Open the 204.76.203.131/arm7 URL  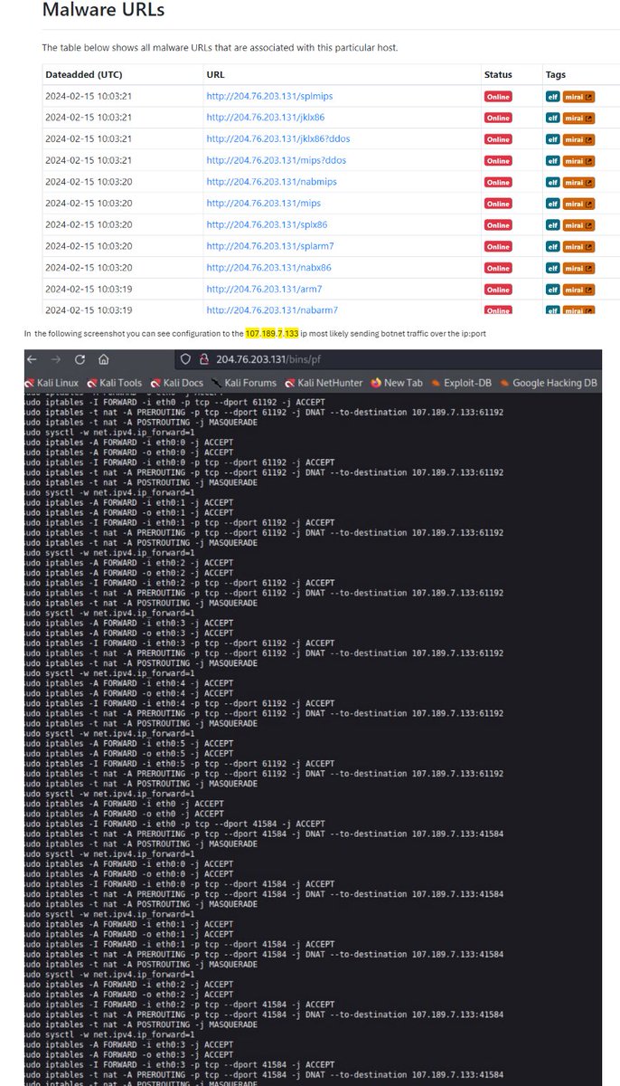(x=264, y=290)
